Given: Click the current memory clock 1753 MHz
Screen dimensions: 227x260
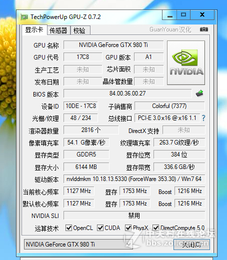Looking at the screenshot, I should click(x=135, y=191).
